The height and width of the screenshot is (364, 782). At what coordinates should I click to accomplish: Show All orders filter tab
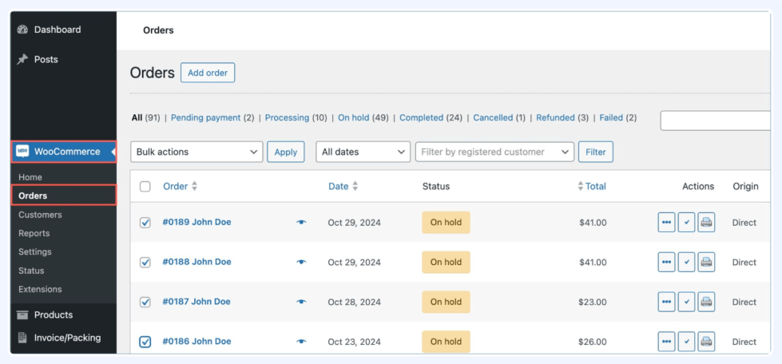pos(137,117)
